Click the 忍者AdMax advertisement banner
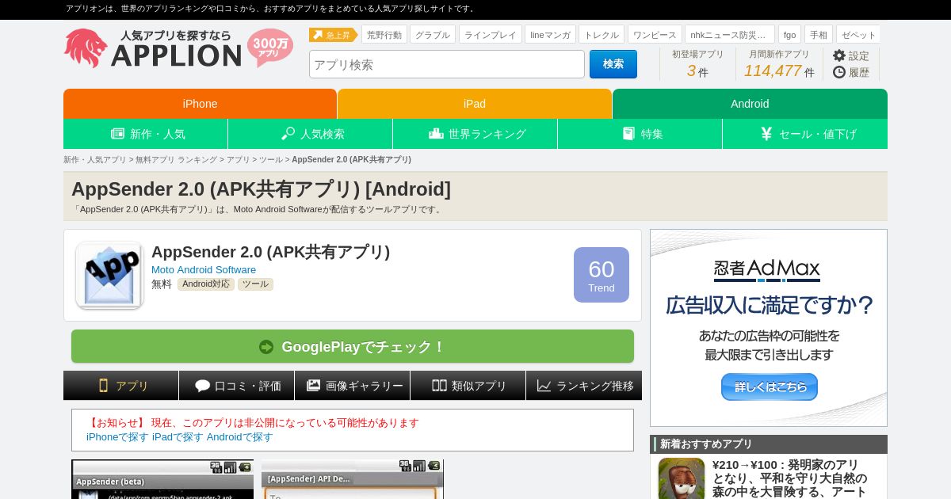Screen dimensions: 951x499 point(769,328)
